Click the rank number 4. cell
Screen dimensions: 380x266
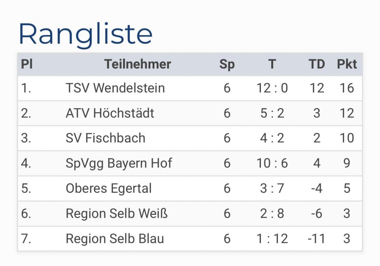point(26,163)
